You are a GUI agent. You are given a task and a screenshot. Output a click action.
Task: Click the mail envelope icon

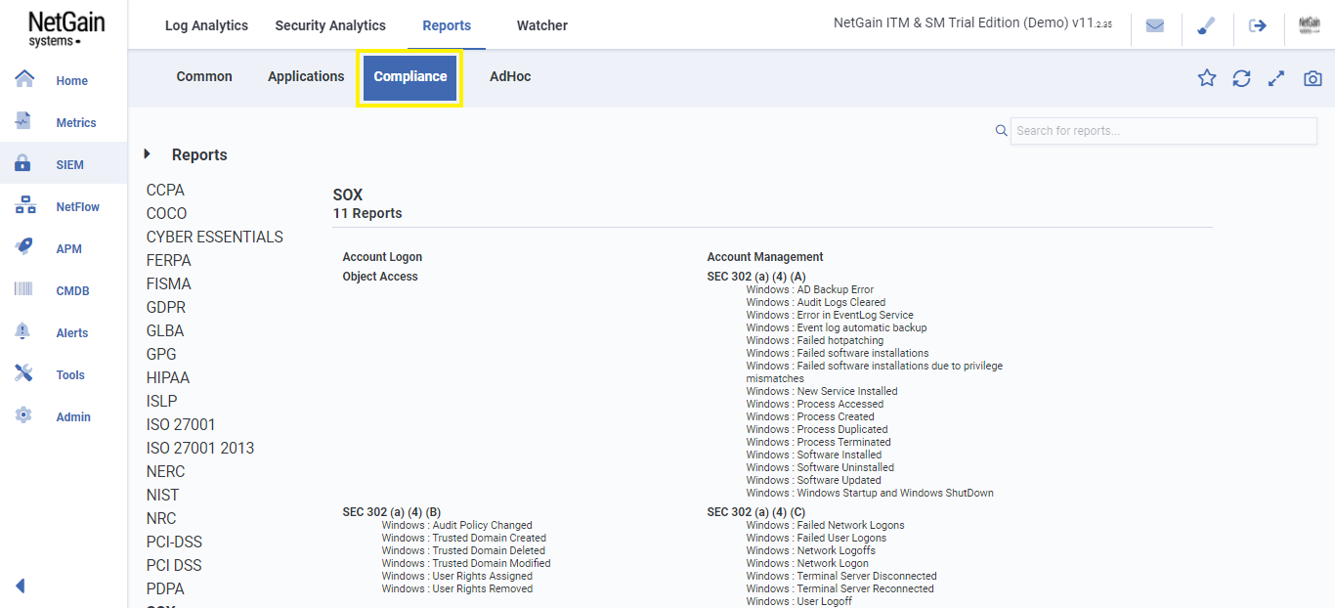[x=1155, y=26]
